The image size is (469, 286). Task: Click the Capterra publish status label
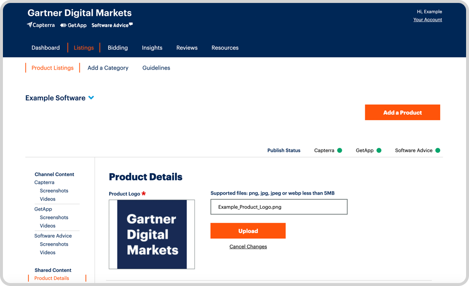[x=324, y=150]
